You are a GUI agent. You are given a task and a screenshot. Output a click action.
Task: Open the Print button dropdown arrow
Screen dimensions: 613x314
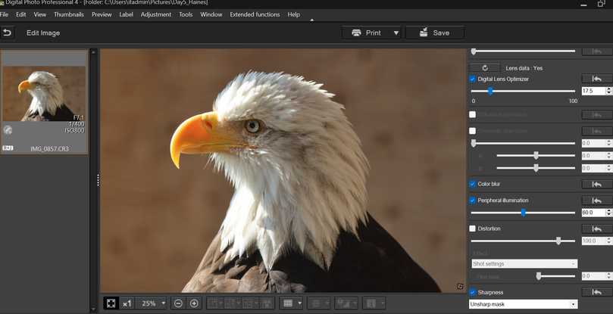coord(395,33)
